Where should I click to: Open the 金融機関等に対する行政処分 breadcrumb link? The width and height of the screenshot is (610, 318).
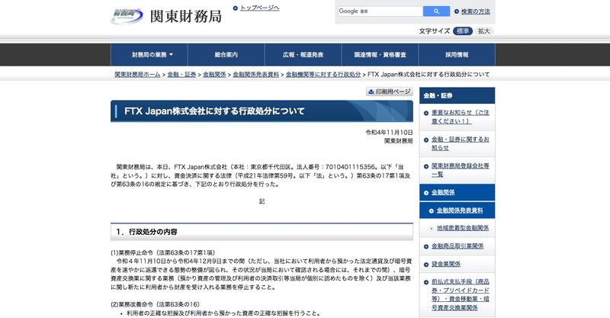pos(323,75)
